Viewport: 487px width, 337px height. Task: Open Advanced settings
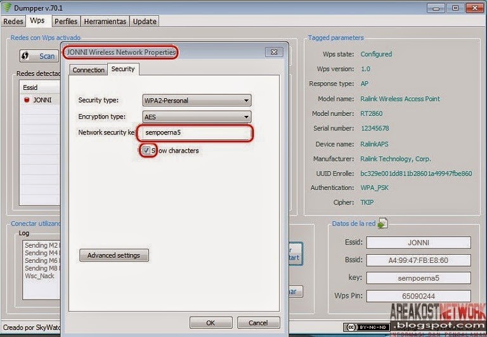tap(114, 255)
